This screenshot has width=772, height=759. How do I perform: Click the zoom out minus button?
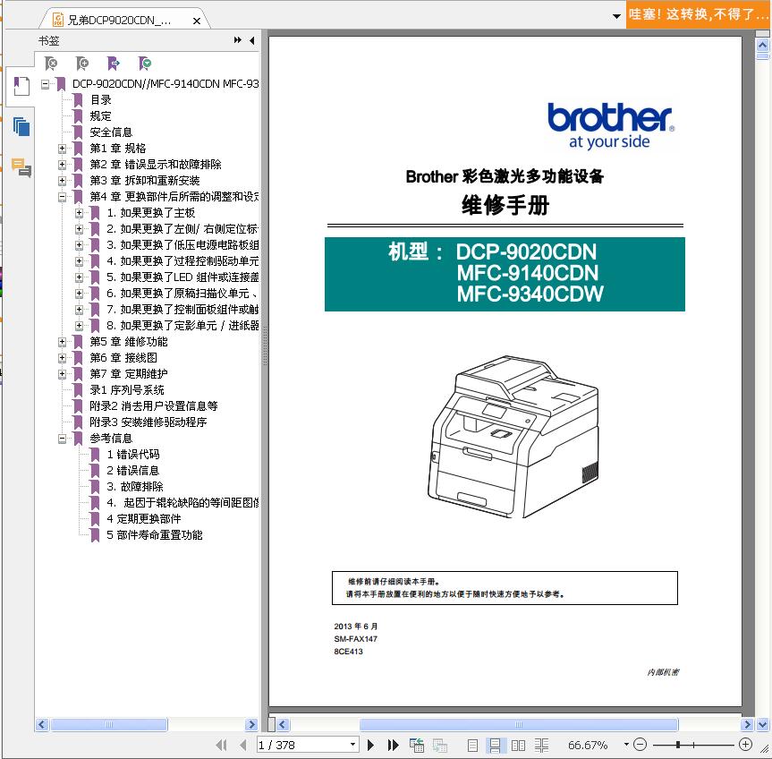click(x=640, y=744)
